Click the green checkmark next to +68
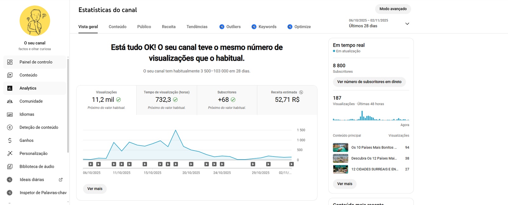The width and height of the screenshot is (508, 205). coord(233,100)
